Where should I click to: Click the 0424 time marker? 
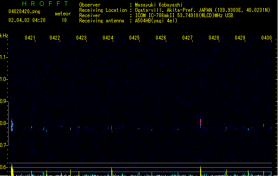pyautogui.click(x=108, y=38)
